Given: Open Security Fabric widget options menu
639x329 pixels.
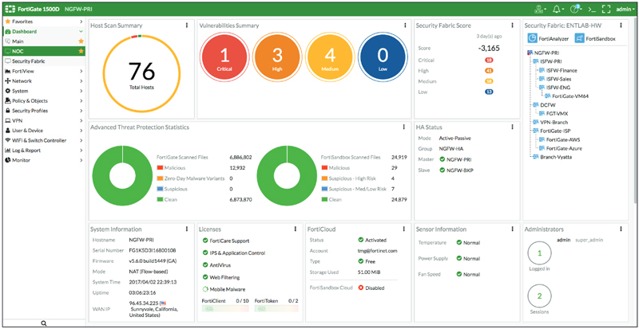Looking at the screenshot, I should coord(621,25).
